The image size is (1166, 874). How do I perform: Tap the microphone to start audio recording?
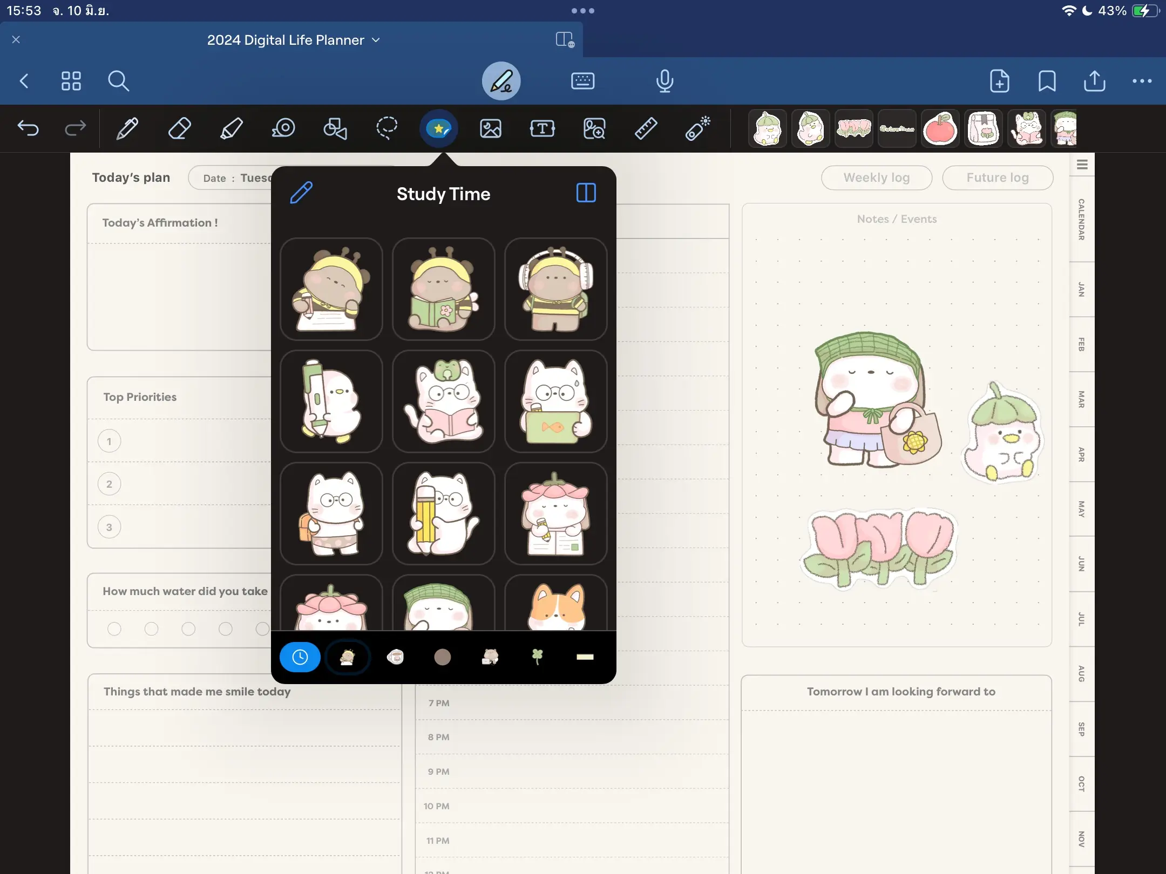coord(665,81)
